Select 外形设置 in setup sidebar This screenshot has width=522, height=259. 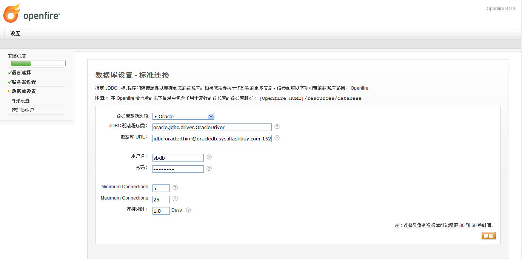[21, 101]
